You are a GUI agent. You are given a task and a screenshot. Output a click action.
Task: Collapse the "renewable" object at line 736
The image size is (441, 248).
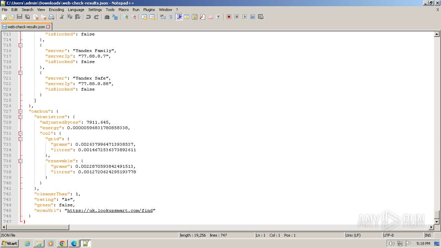[x=21, y=161]
